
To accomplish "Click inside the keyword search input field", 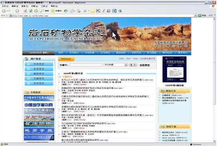I will click(x=86, y=65).
